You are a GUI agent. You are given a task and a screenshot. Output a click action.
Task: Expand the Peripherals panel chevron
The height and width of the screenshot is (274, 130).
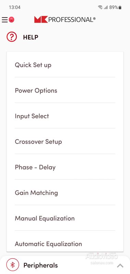[x=120, y=266]
